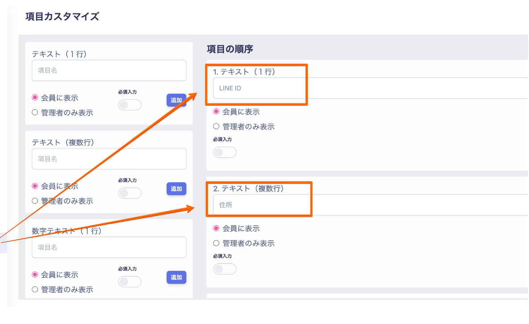Viewport: 529px width, 324px height.
Task: Select 管理者のみ表示 for 住所 item
Action: 216,244
